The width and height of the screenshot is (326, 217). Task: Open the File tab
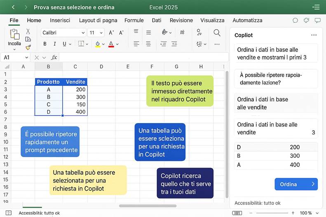[x=14, y=20]
